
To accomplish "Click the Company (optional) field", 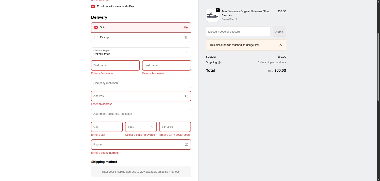I will pyautogui.click(x=141, y=83).
